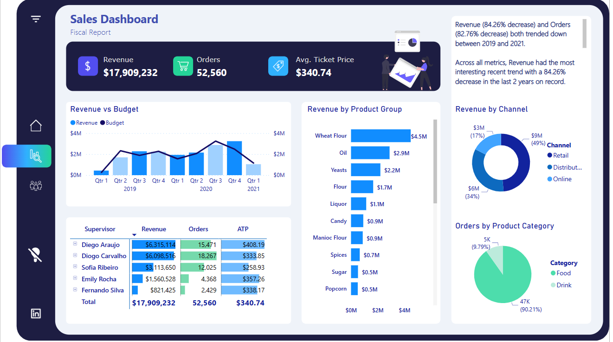Click the Spices category label

point(339,255)
